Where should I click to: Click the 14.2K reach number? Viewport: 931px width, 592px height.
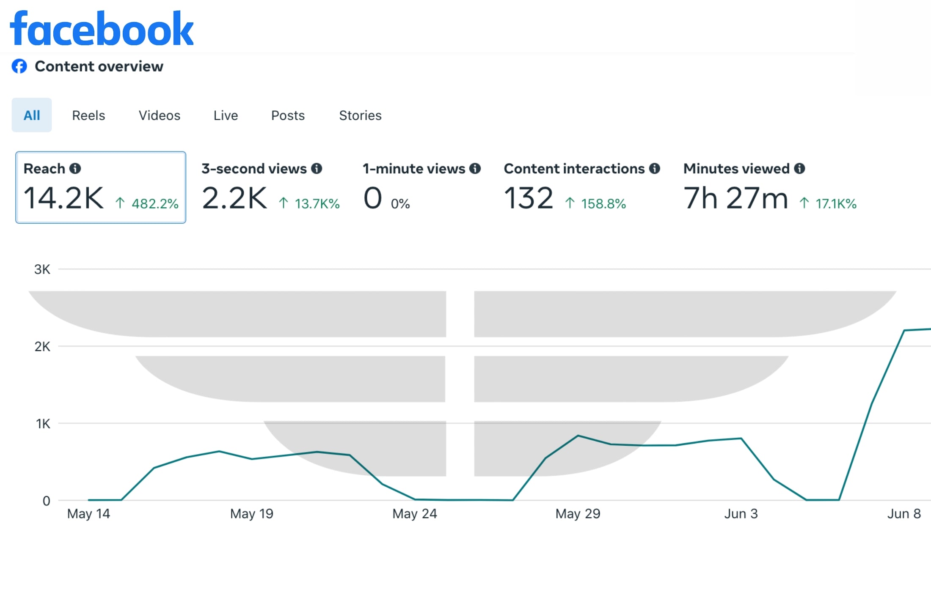coord(63,198)
